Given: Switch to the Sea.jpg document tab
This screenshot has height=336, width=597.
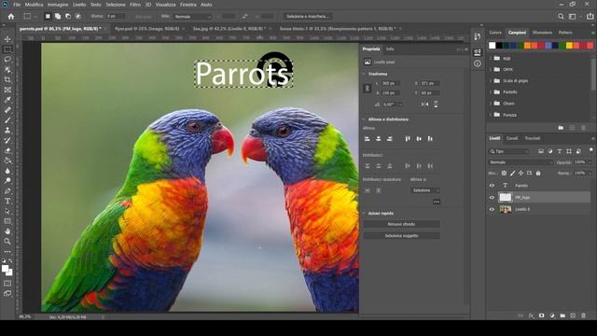Looking at the screenshot, I should click(x=229, y=29).
